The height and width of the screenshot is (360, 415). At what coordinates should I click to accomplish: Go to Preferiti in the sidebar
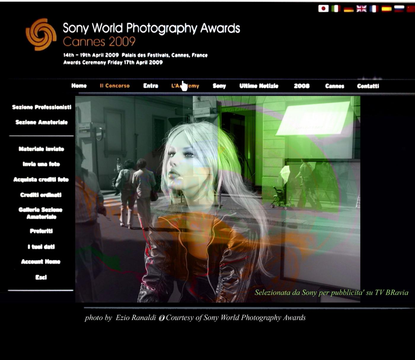(x=41, y=231)
